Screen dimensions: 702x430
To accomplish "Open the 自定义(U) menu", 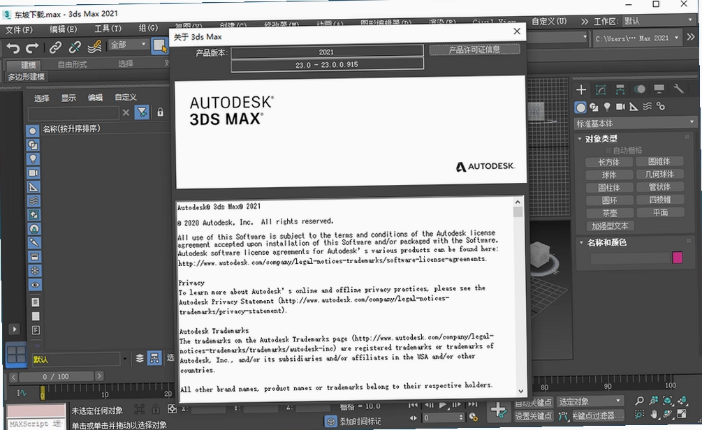I will click(x=549, y=21).
